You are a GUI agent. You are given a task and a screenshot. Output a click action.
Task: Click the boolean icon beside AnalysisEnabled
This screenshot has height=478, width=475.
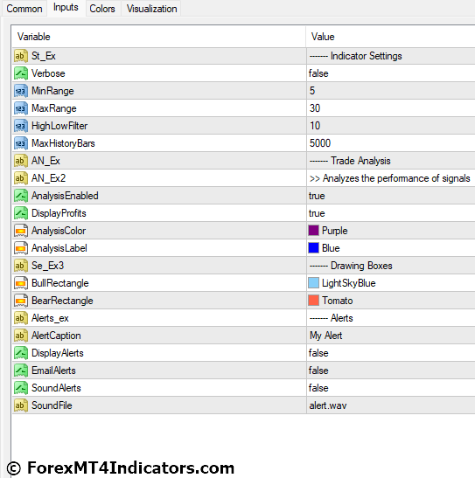point(20,196)
